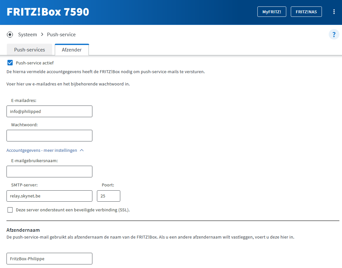
Task: Open the MyFRITZ! page
Action: tap(272, 12)
